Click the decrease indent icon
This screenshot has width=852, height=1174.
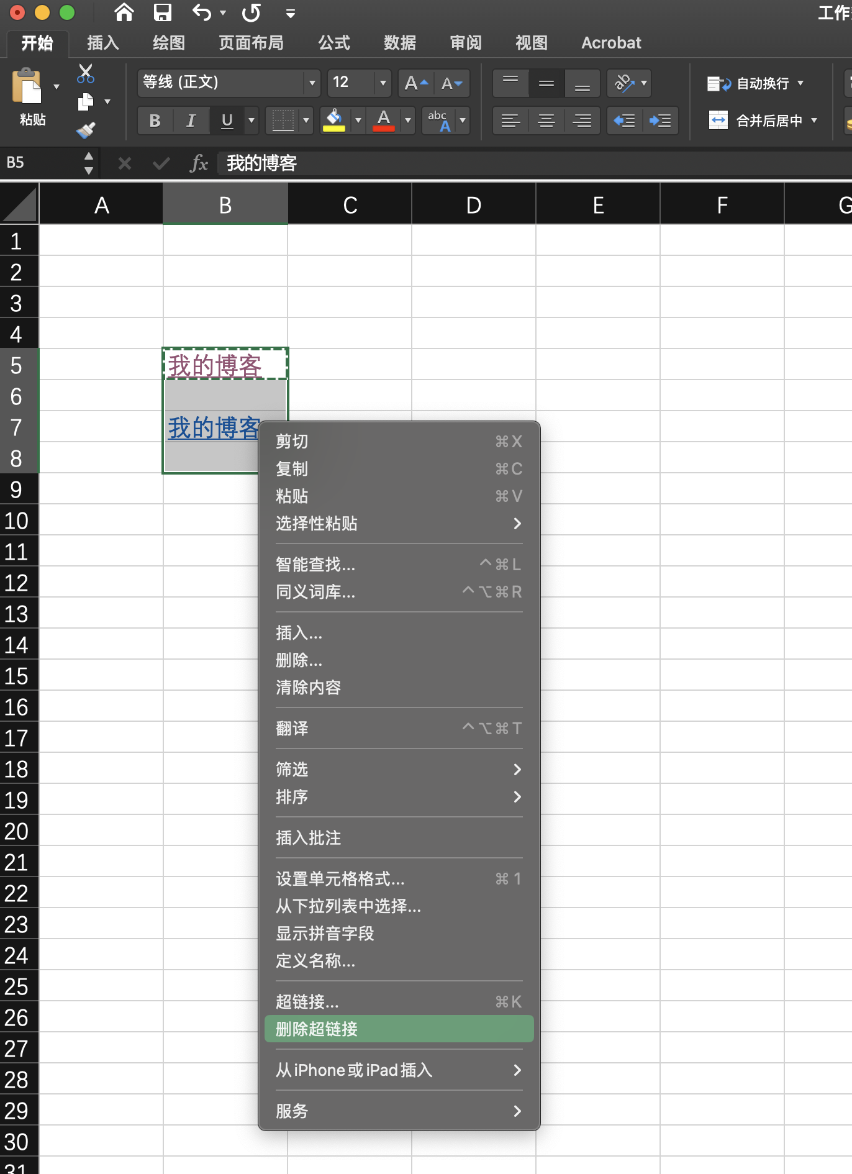(624, 121)
